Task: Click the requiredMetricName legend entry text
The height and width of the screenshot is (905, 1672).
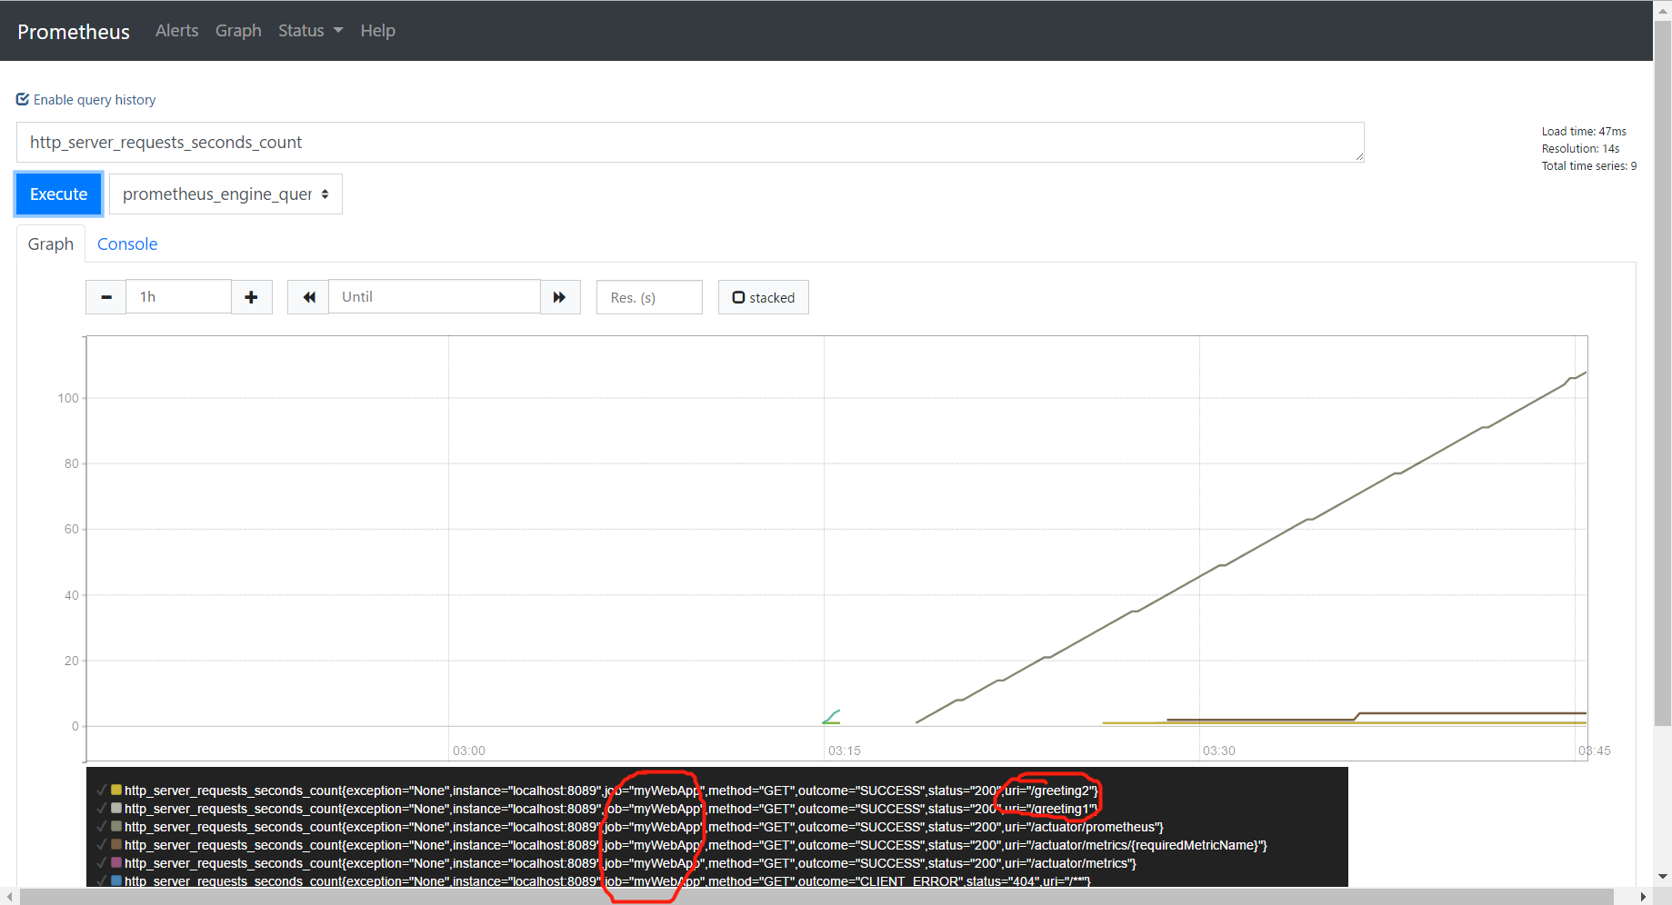Action: pos(696,845)
